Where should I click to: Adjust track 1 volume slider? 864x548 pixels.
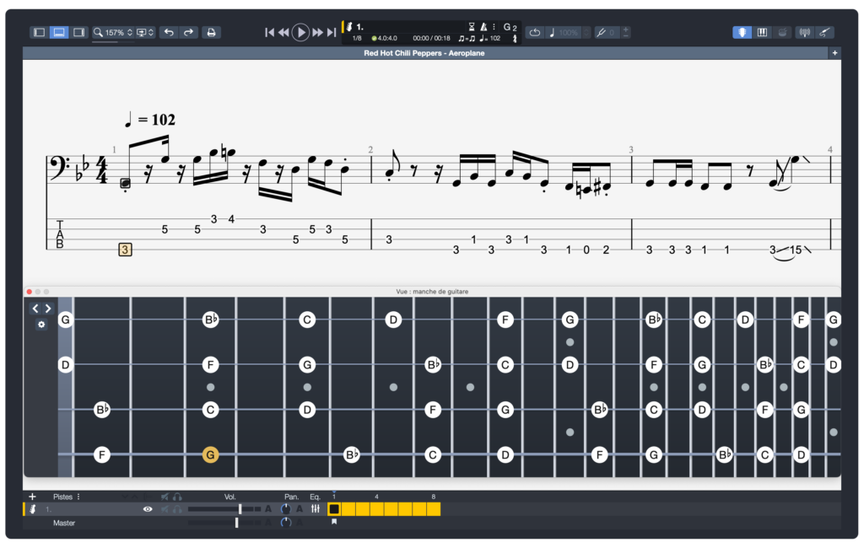[x=224, y=509]
